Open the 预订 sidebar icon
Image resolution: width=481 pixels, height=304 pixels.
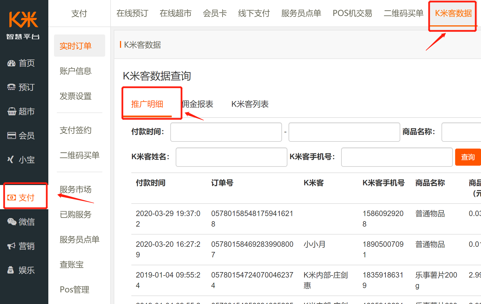[11, 87]
